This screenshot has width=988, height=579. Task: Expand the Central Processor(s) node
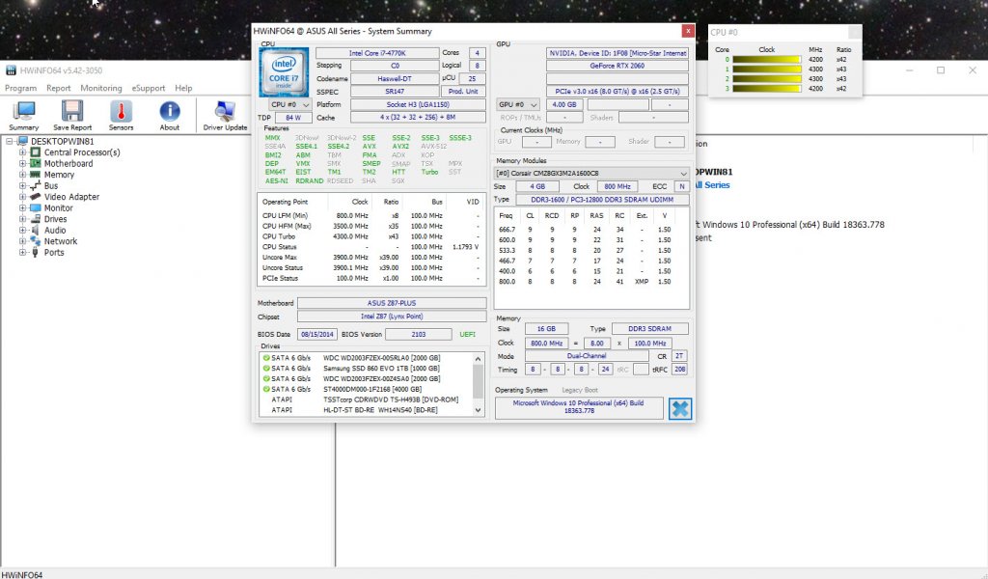[x=22, y=152]
